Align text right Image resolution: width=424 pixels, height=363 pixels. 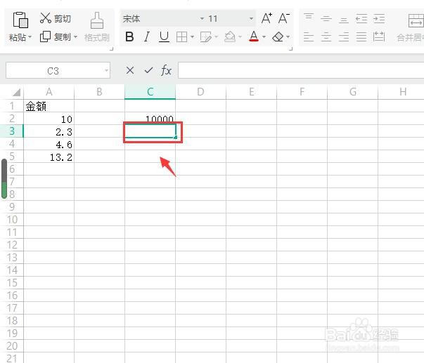coord(344,37)
